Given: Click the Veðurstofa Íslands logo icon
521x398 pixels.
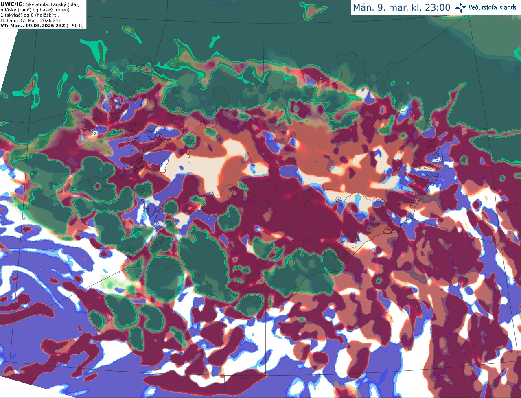Looking at the screenshot, I should 461,7.
